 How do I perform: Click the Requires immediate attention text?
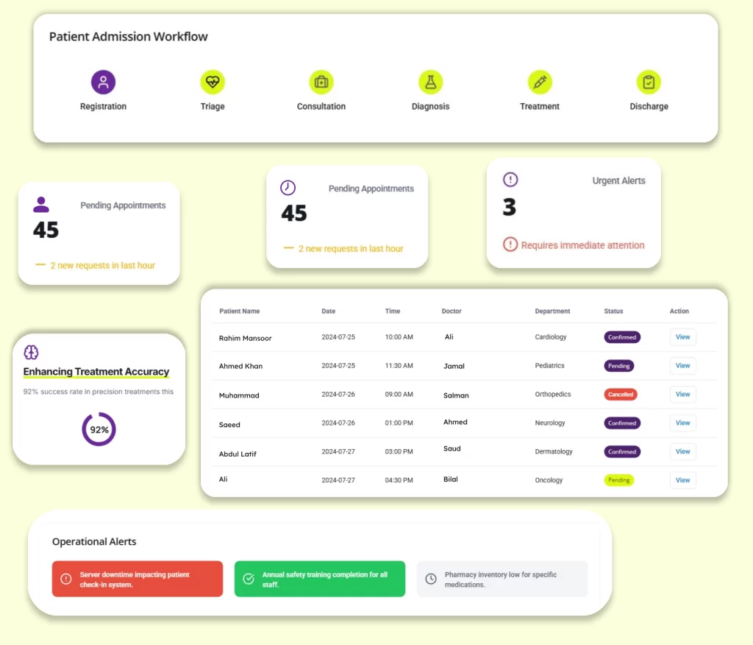pyautogui.click(x=582, y=245)
